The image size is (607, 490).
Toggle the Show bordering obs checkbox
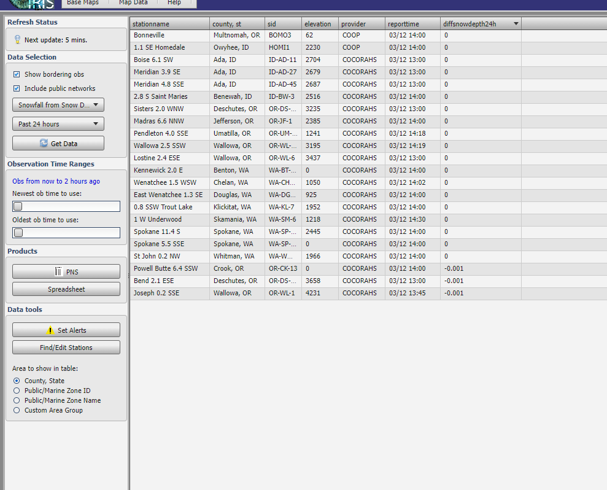tap(17, 74)
